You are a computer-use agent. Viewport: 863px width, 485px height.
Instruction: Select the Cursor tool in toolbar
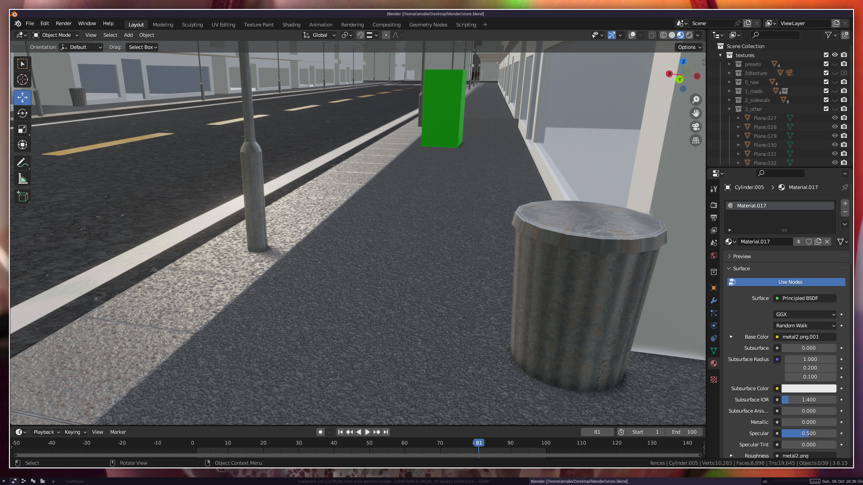click(22, 80)
